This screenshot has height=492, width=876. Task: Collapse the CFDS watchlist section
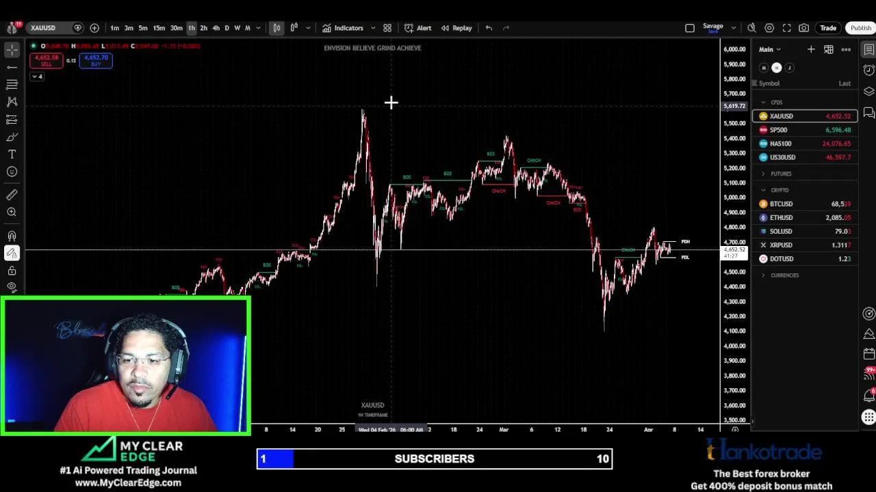pos(763,102)
